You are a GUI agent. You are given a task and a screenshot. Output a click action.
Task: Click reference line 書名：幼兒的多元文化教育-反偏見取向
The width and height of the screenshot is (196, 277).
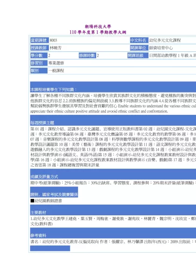[x=113, y=241]
